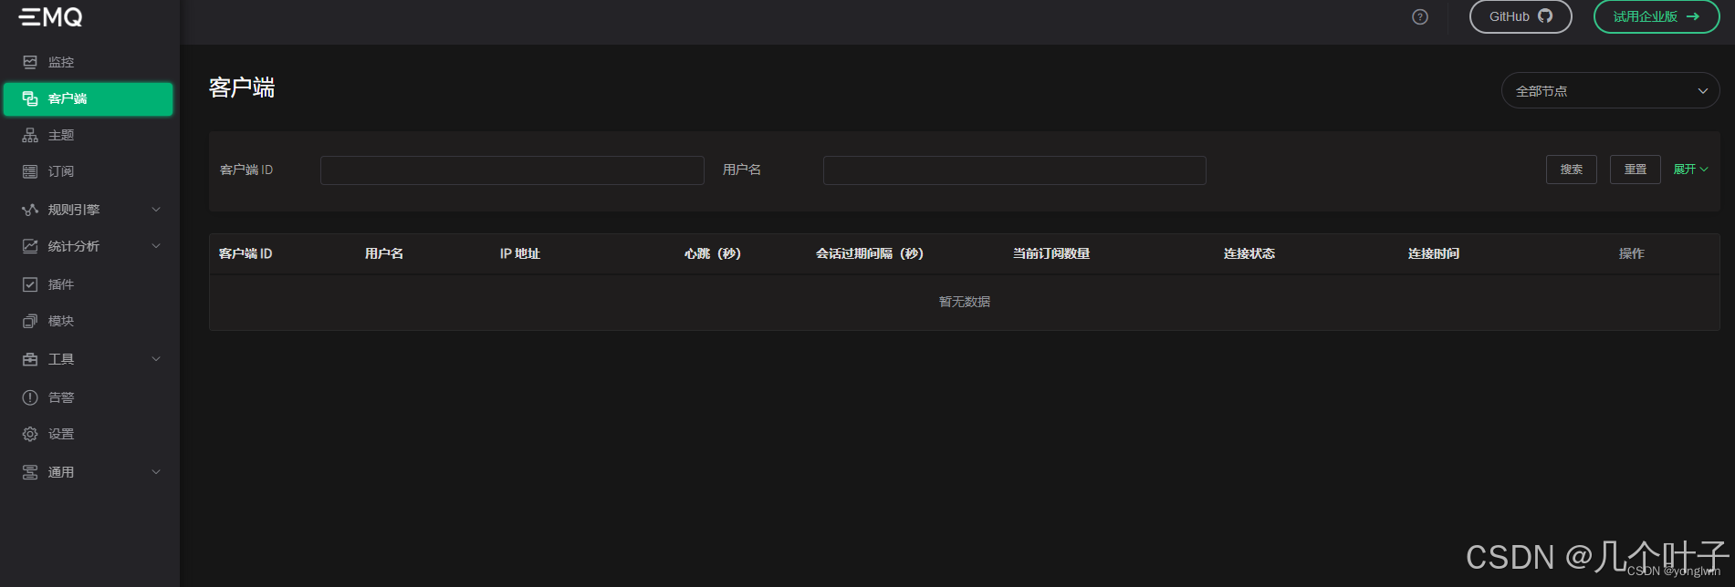Open the 插件 menu item
This screenshot has width=1735, height=587.
pyautogui.click(x=88, y=284)
